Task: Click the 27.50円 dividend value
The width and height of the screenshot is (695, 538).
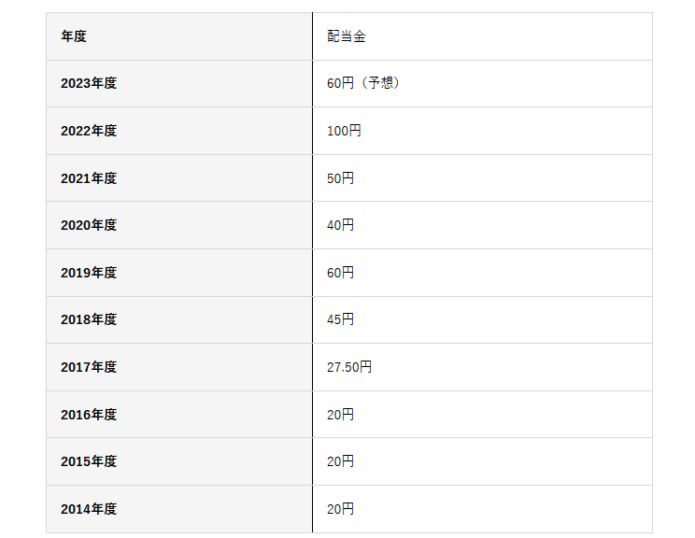Action: (349, 367)
